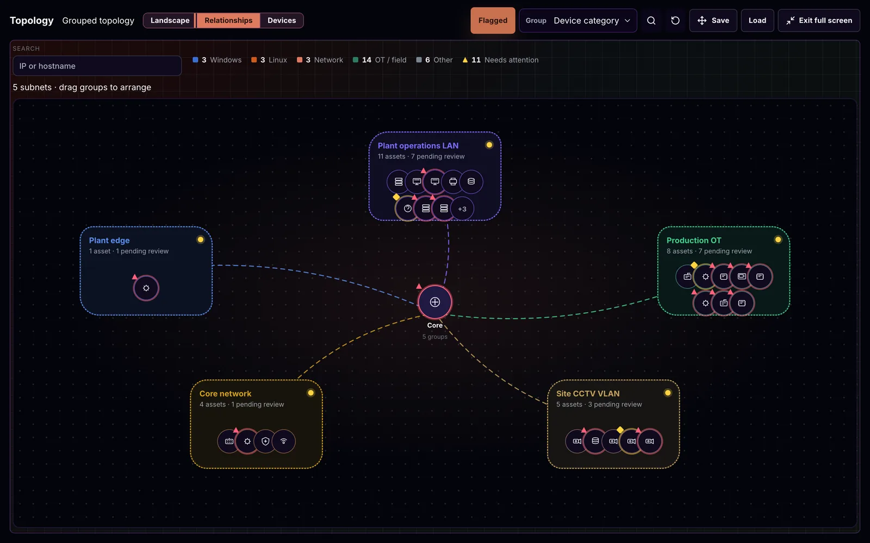Screen dimensions: 870x543
Task: Click the Production OT group title
Action: 694,240
